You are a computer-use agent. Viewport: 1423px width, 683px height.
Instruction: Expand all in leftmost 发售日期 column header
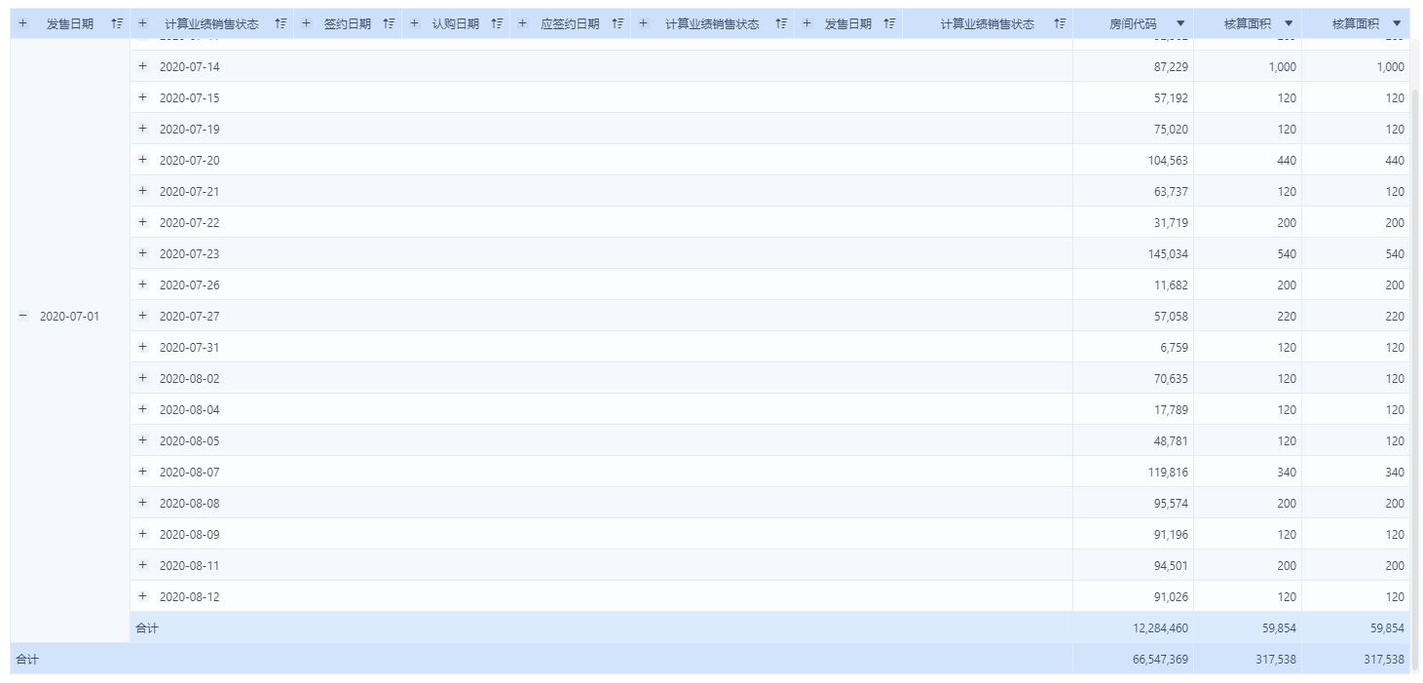point(23,23)
